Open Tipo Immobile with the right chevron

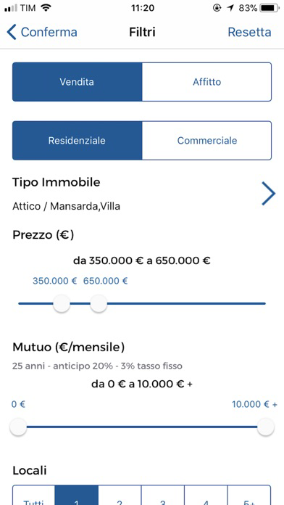pyautogui.click(x=268, y=193)
